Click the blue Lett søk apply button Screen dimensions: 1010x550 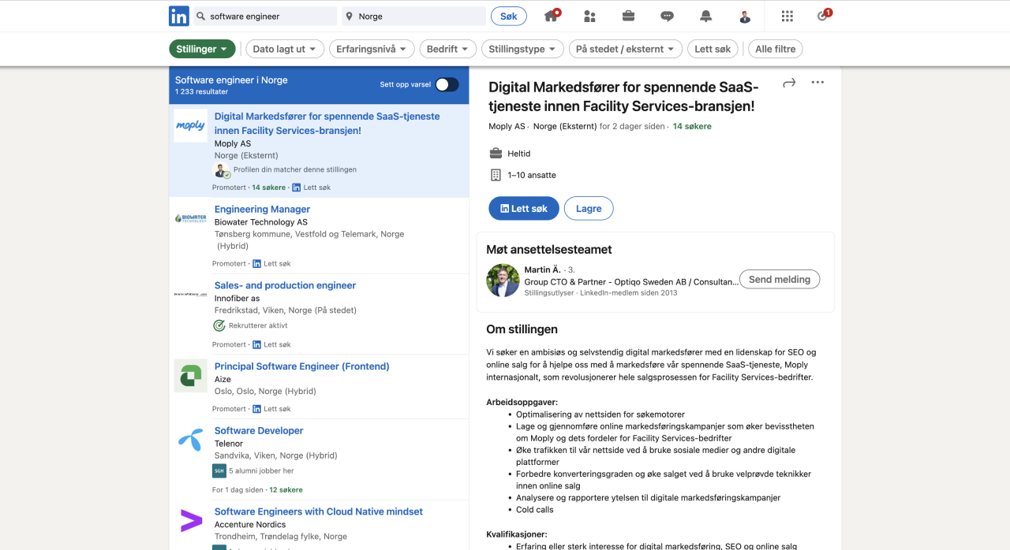pos(524,208)
